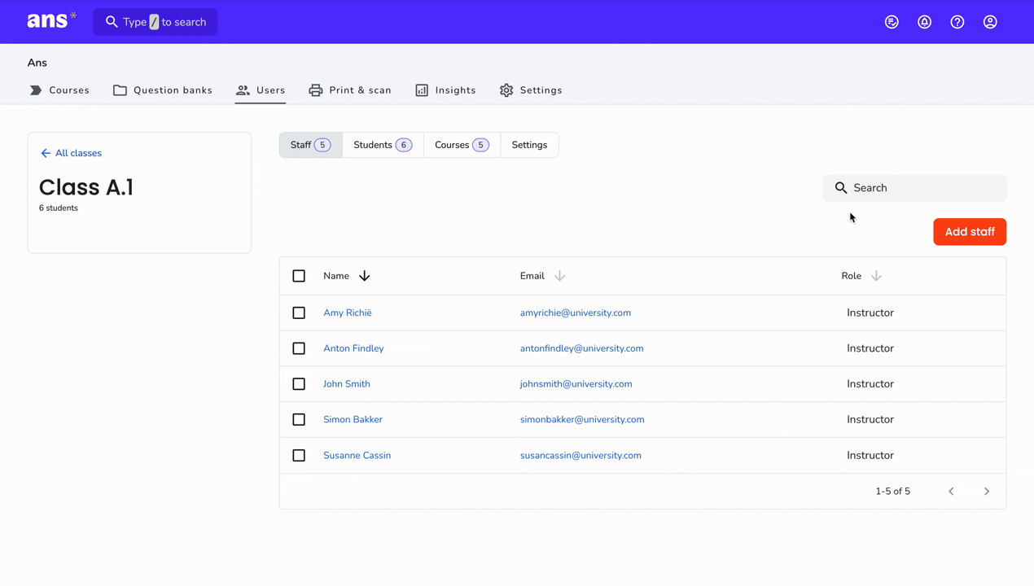1034x586 pixels.
Task: Click the Email column header text
Action: pos(532,276)
